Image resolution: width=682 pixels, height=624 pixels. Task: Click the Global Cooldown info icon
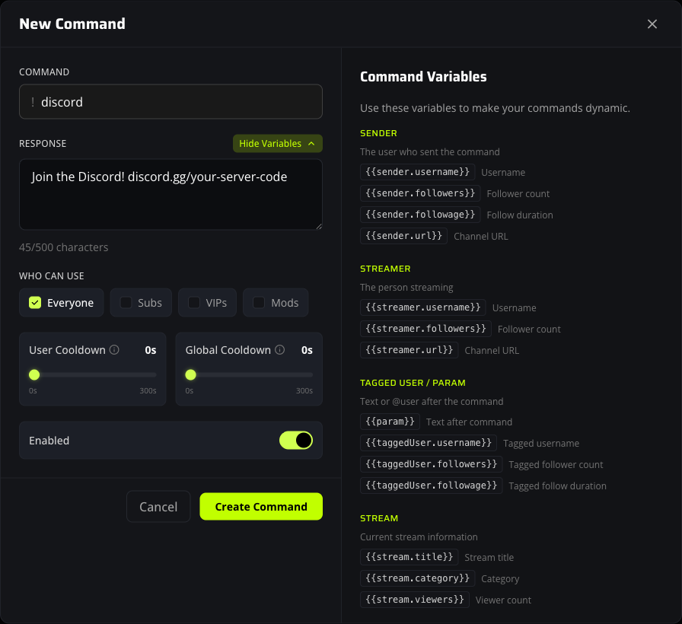pos(279,349)
